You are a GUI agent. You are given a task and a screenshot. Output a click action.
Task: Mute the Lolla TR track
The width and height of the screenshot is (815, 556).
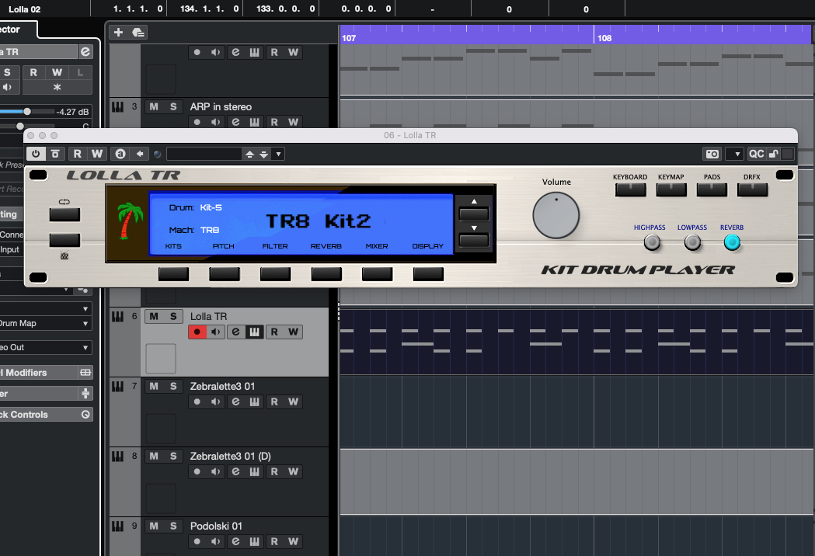click(x=154, y=317)
